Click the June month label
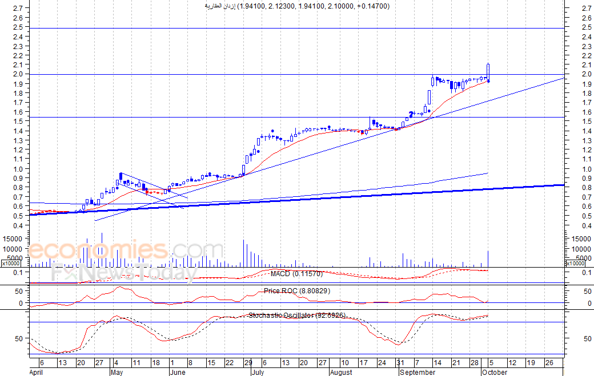The image size is (594, 376). pyautogui.click(x=178, y=372)
